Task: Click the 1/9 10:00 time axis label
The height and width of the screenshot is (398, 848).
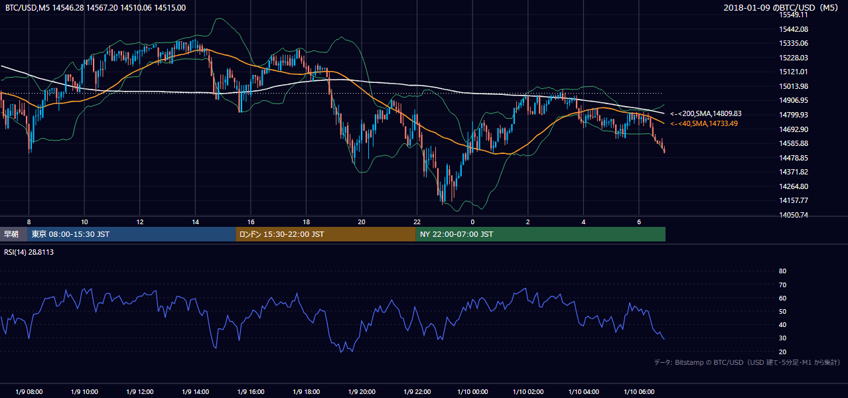Action: click(x=84, y=392)
